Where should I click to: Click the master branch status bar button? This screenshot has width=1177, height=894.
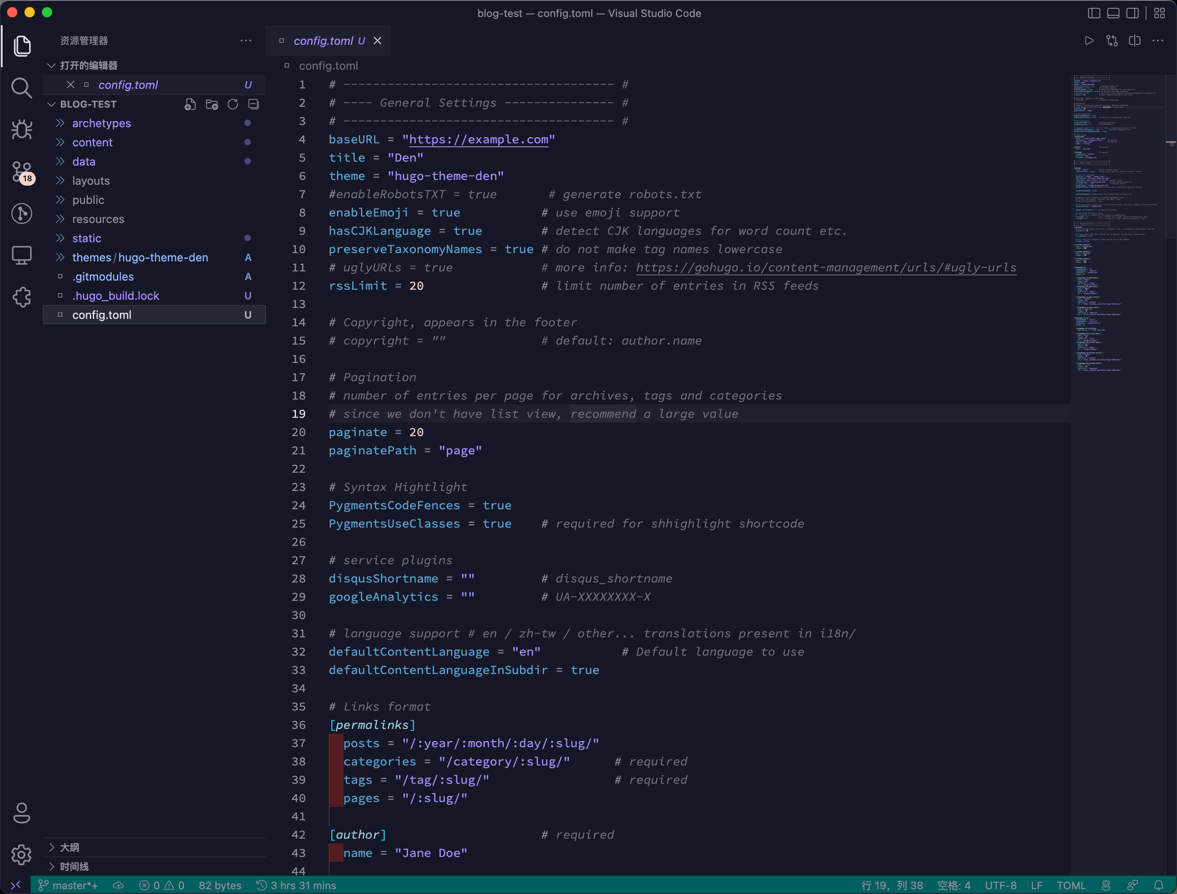point(68,885)
